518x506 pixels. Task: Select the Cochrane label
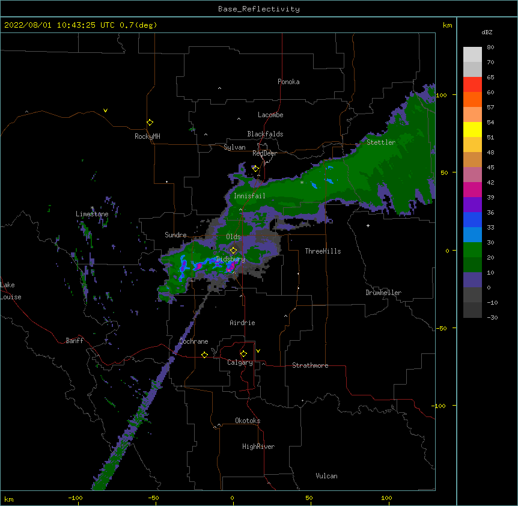coord(193,341)
